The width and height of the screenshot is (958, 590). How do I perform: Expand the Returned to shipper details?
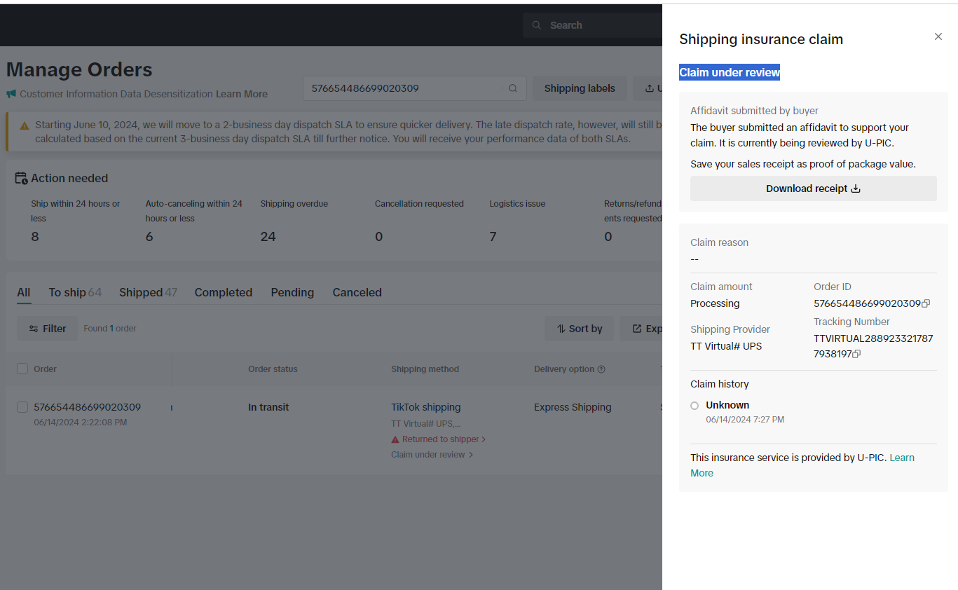[439, 439]
